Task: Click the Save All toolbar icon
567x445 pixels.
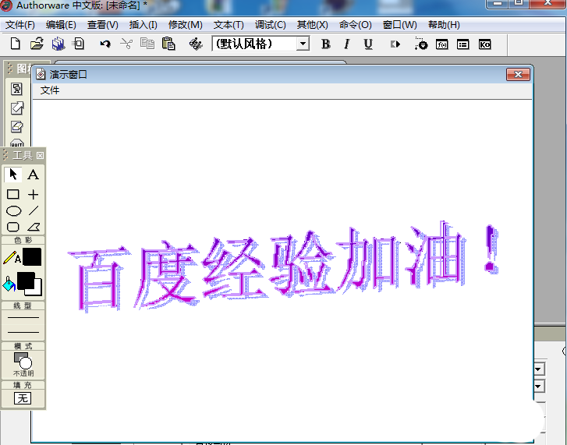Action: click(58, 44)
